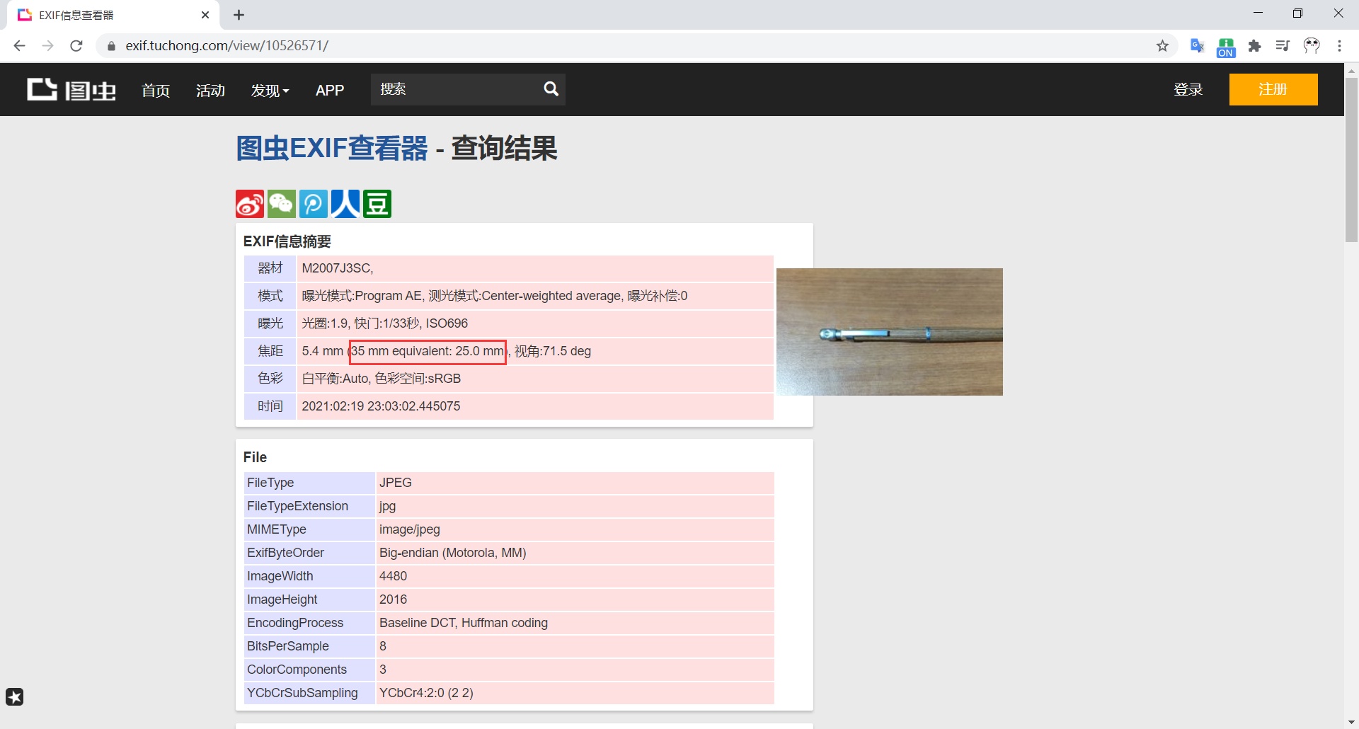Share to Douban via green 豆 icon
Viewport: 1359px width, 729px height.
pyautogui.click(x=377, y=204)
